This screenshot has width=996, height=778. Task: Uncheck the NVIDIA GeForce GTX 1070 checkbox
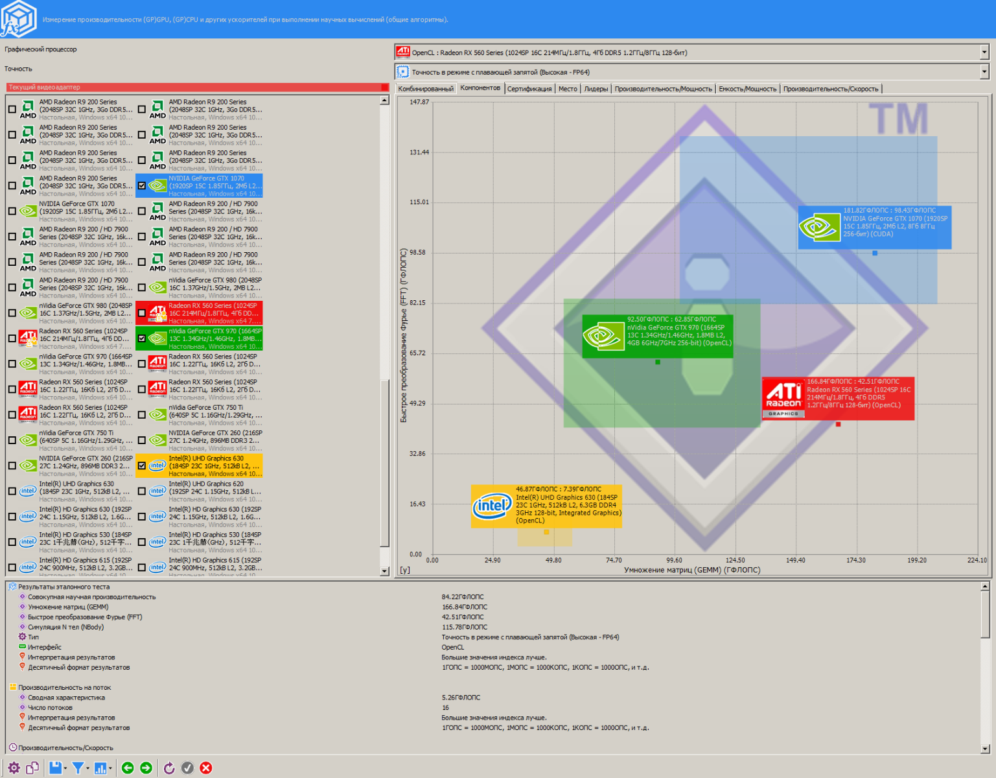[x=142, y=185]
